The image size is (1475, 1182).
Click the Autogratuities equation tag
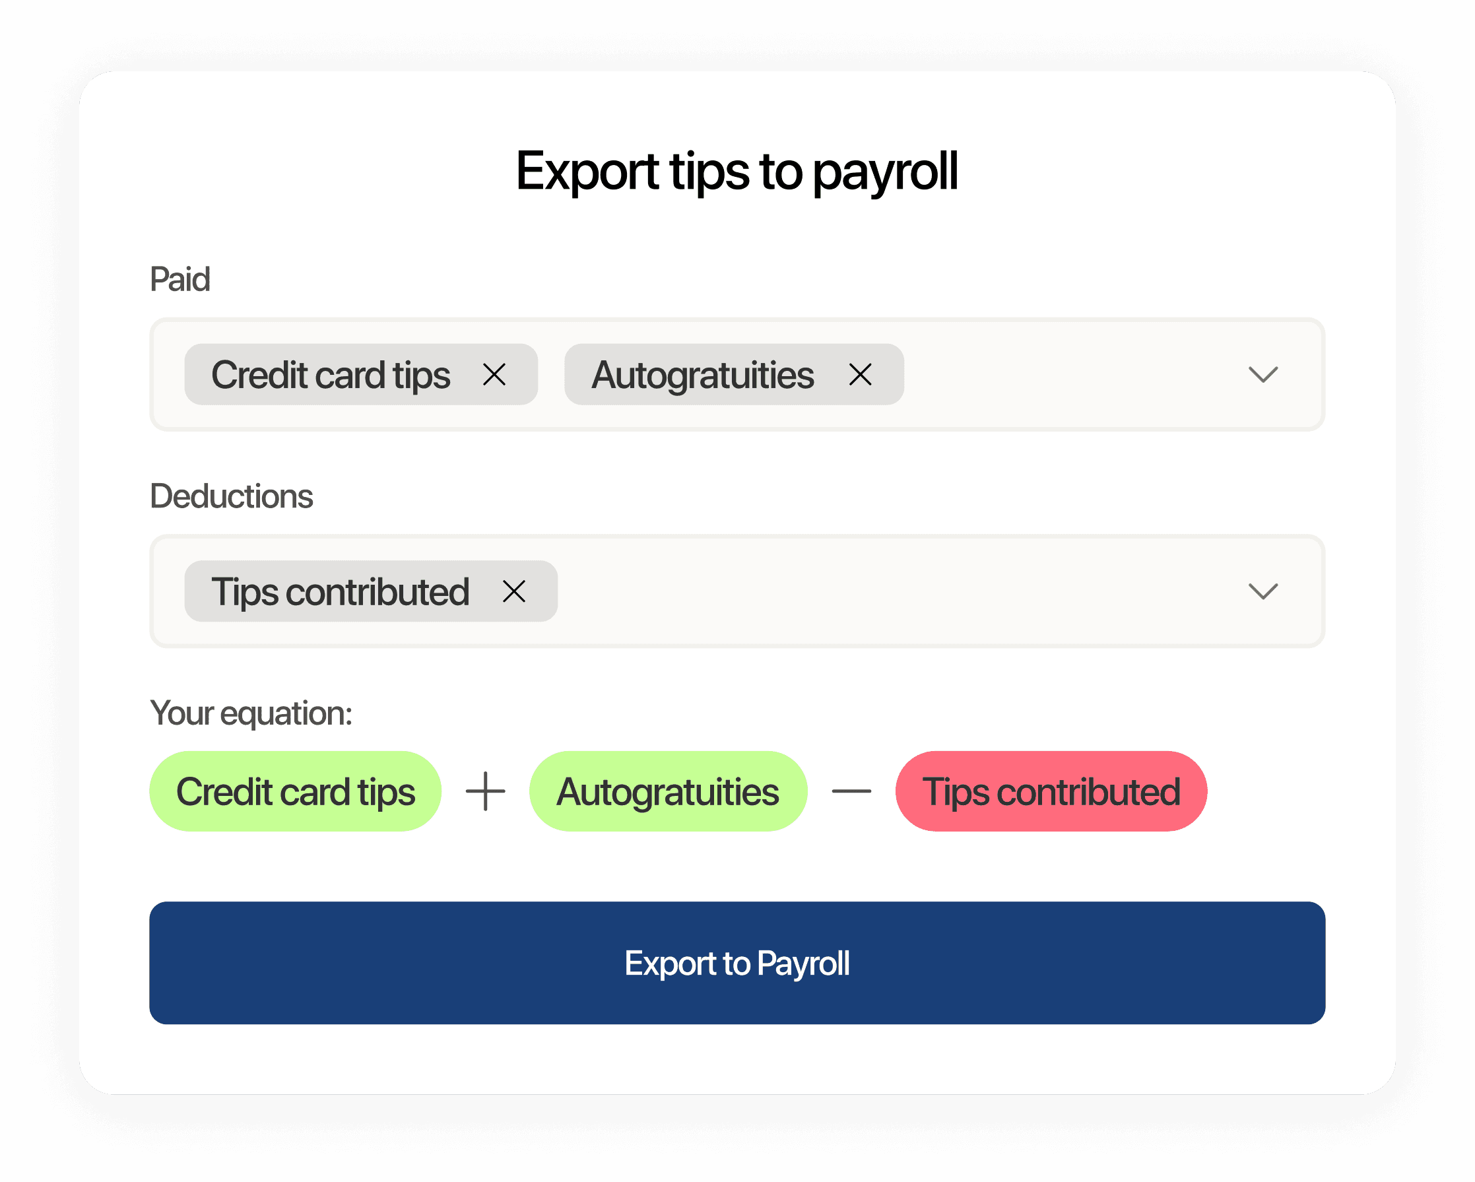click(x=667, y=791)
